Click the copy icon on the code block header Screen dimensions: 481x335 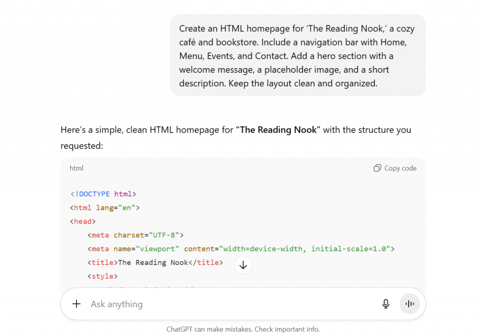(378, 168)
